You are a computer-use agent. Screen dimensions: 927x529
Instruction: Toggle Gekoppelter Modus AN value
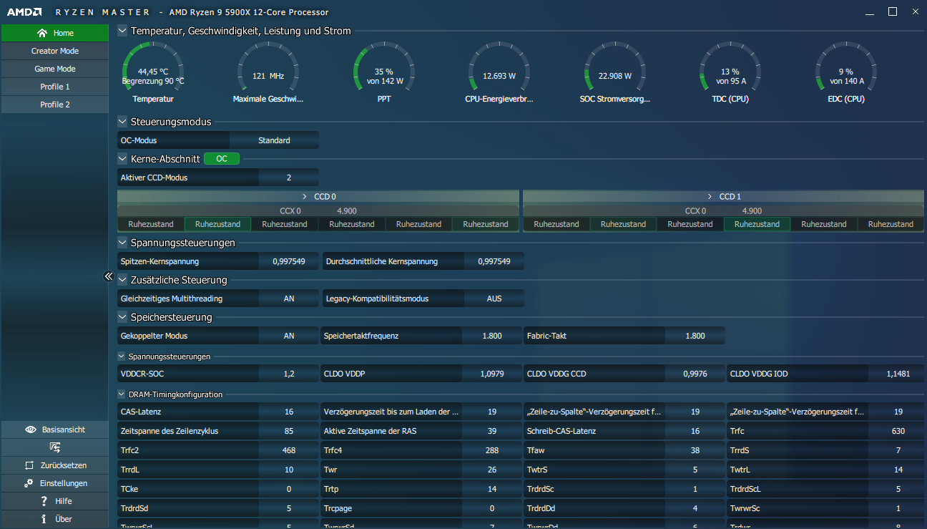[289, 336]
